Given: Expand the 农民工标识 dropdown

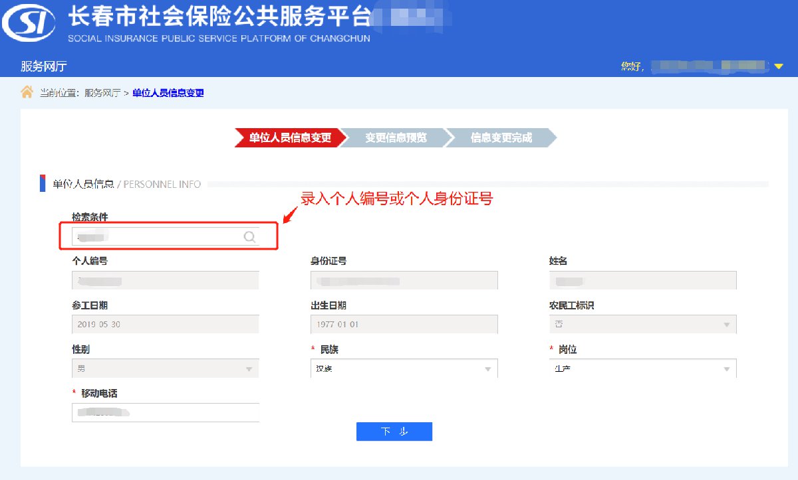Looking at the screenshot, I should (x=642, y=325).
